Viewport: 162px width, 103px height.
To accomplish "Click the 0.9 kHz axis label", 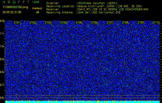I will [x=2, y=59].
